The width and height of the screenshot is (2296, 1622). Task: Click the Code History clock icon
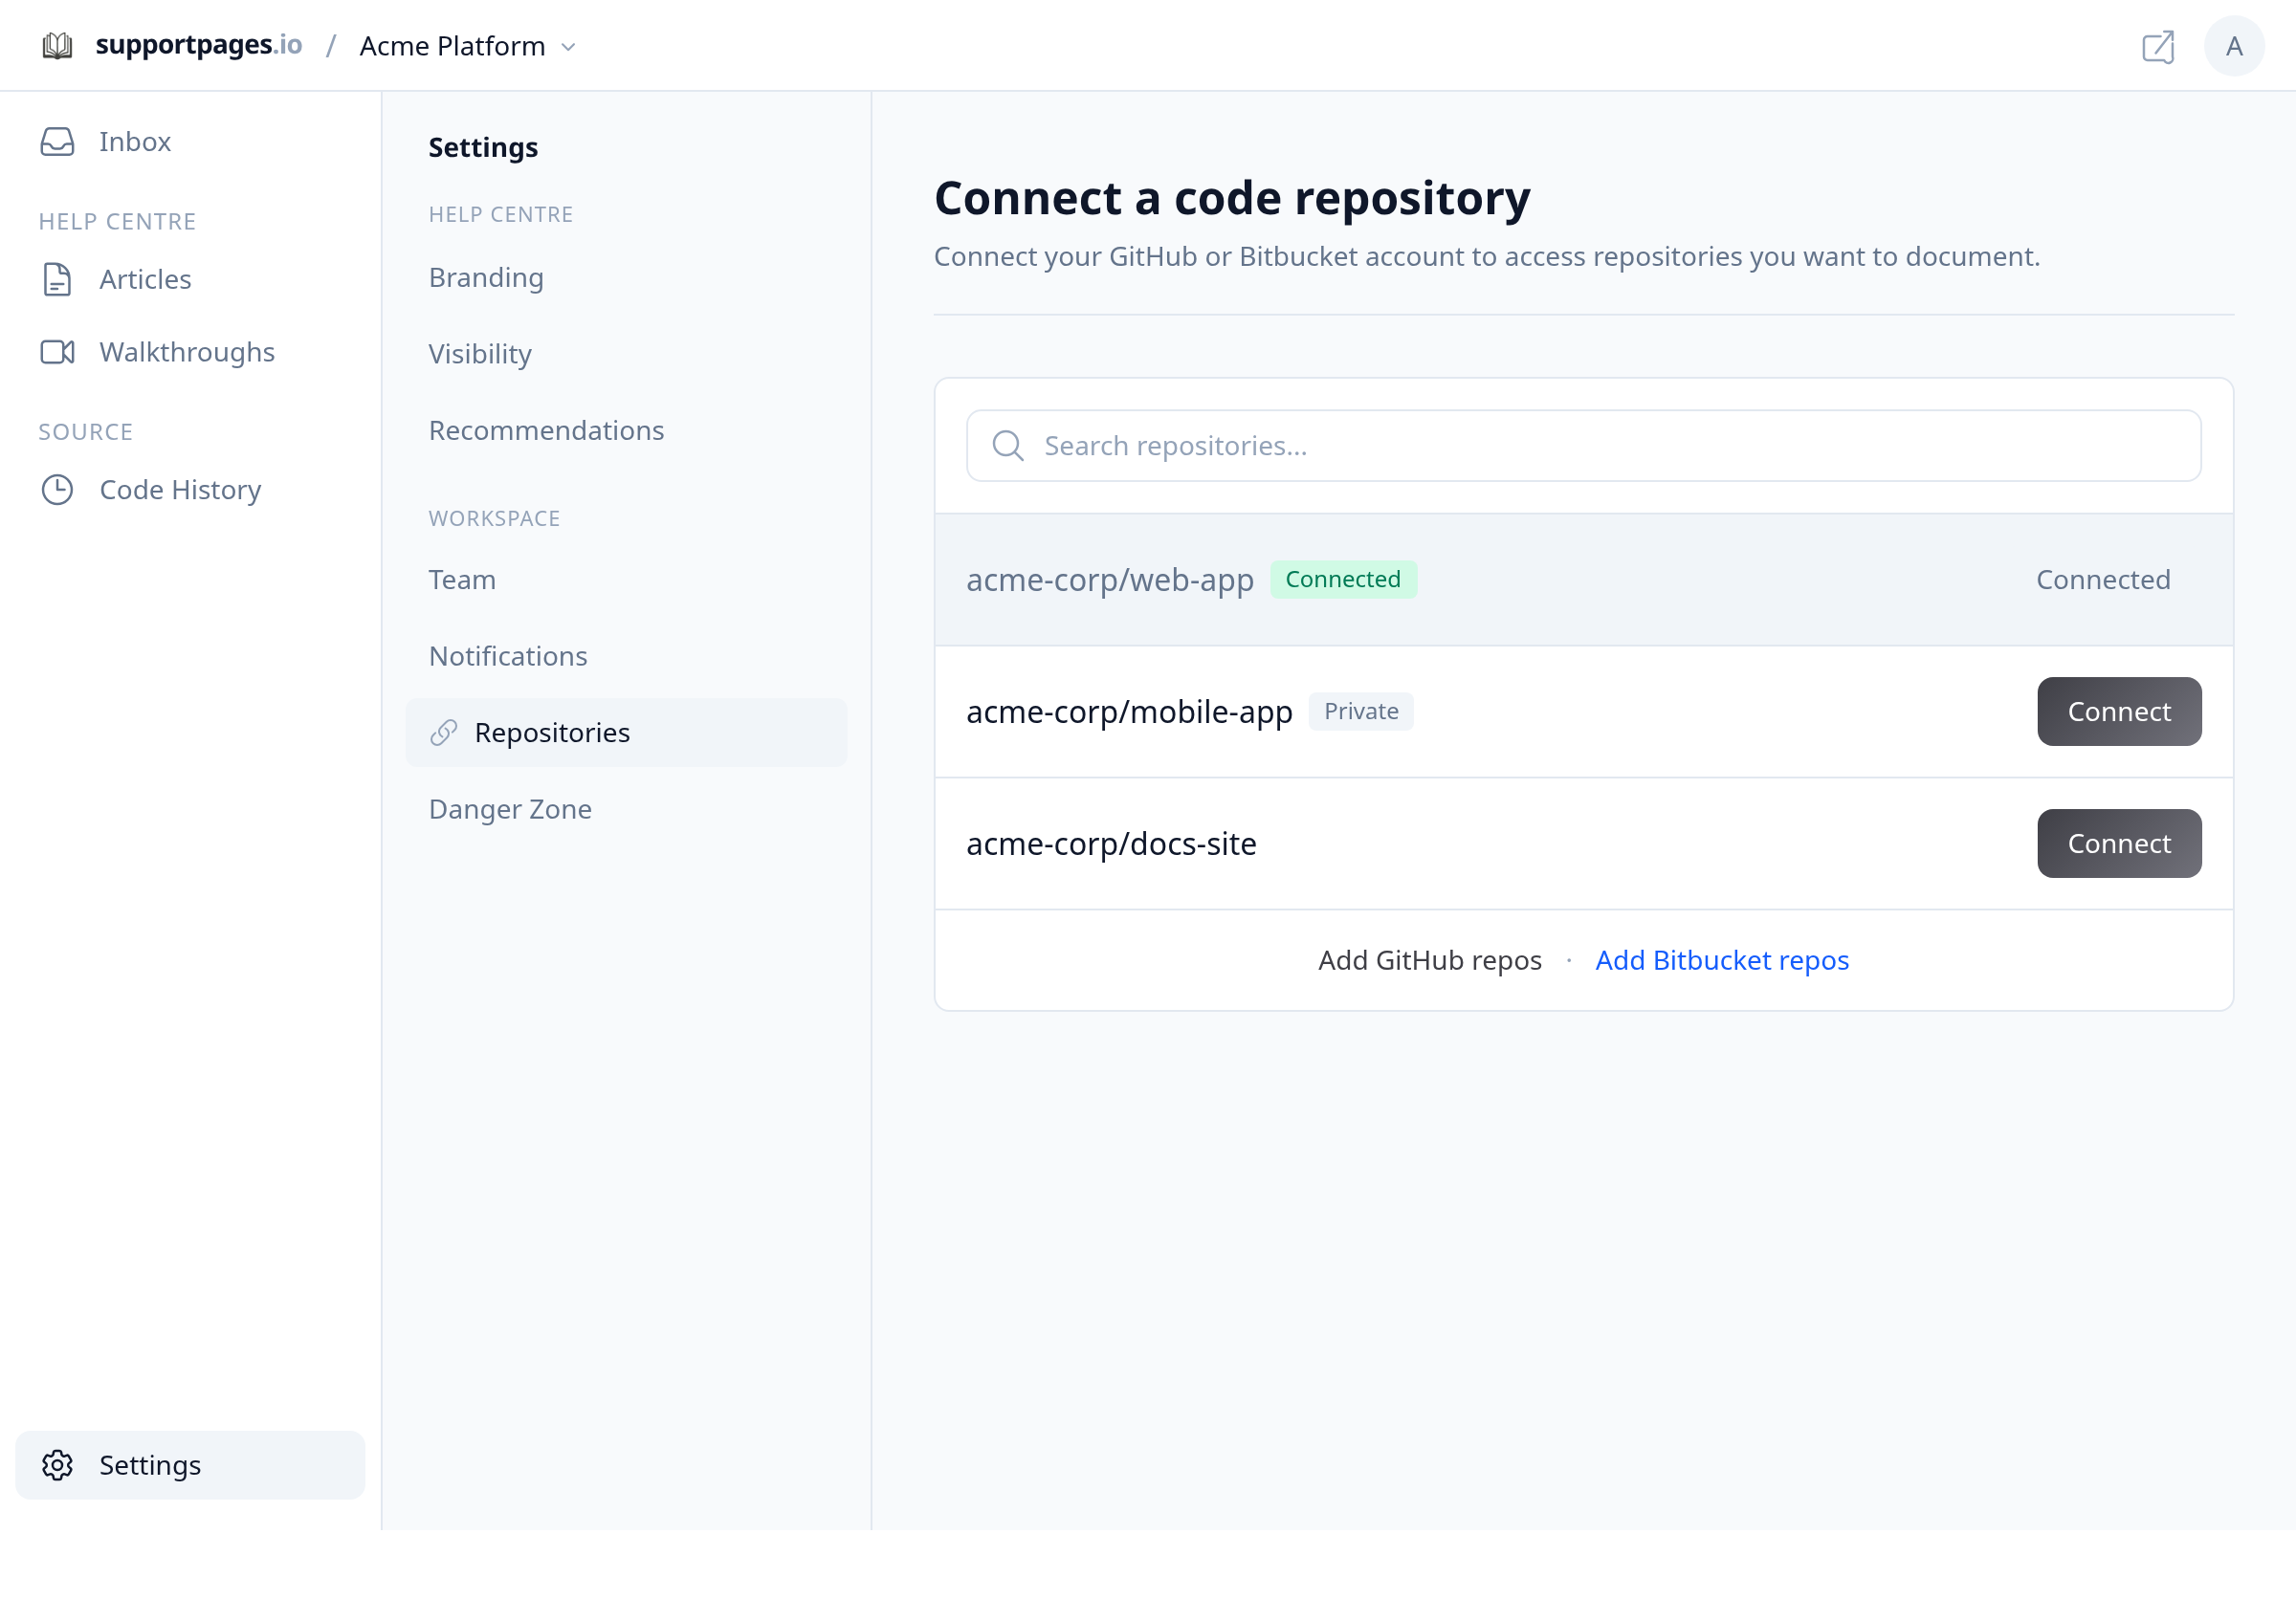click(57, 490)
